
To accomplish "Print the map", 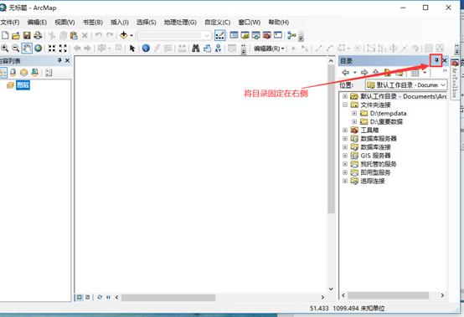I will pos(38,36).
